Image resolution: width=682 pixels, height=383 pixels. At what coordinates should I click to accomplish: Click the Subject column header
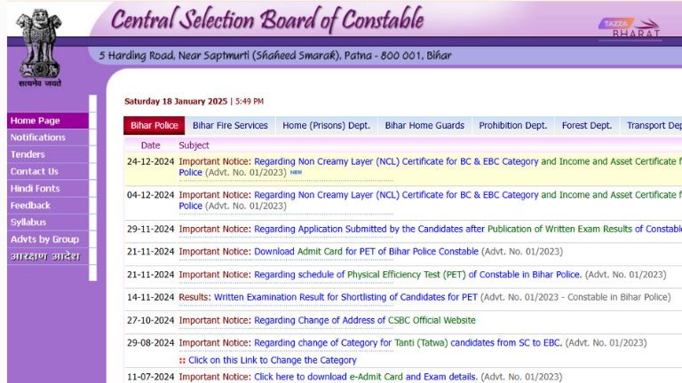coord(194,145)
